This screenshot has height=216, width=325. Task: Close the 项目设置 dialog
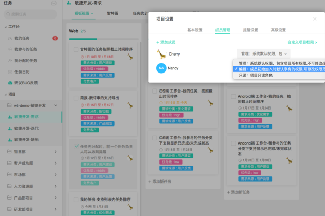pos(315,19)
